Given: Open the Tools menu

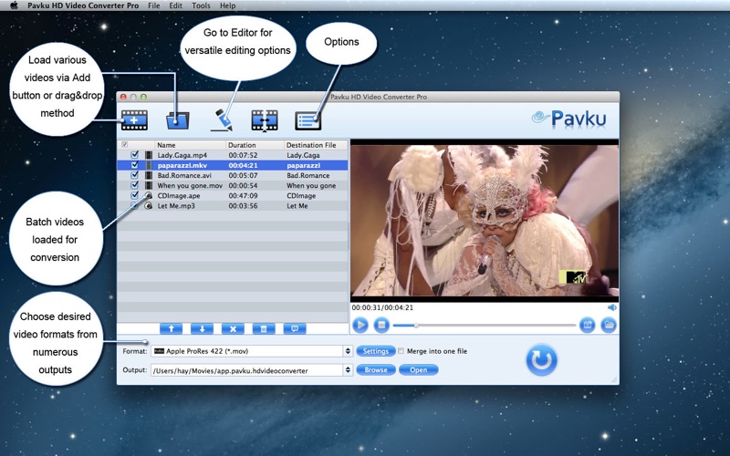Looking at the screenshot, I should (201, 5).
